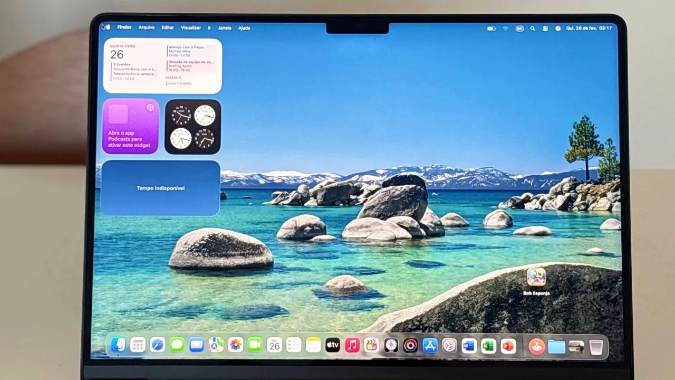Viewport: 675px width, 380px height.
Task: Open PowerPoint from the Dock
Action: click(508, 346)
